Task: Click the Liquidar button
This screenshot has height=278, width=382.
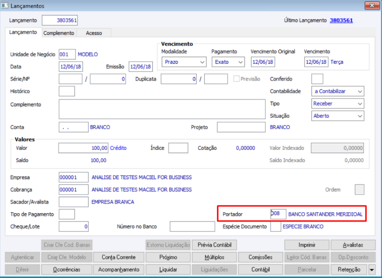Action: (168, 269)
